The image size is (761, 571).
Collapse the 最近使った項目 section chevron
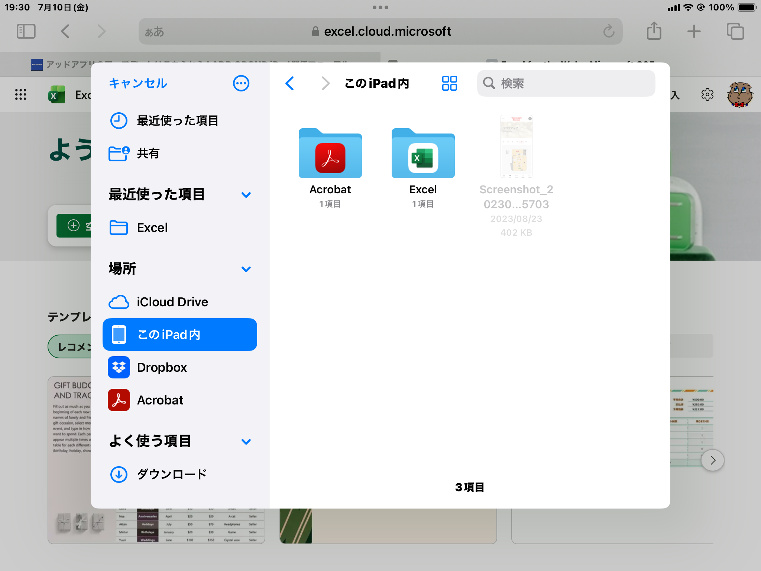click(x=246, y=195)
